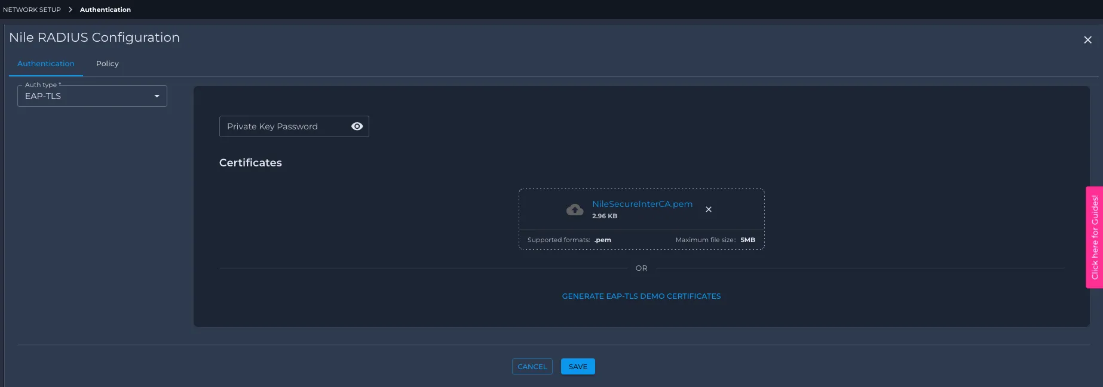Close the Nile RADIUS Configuration dialog

1087,40
